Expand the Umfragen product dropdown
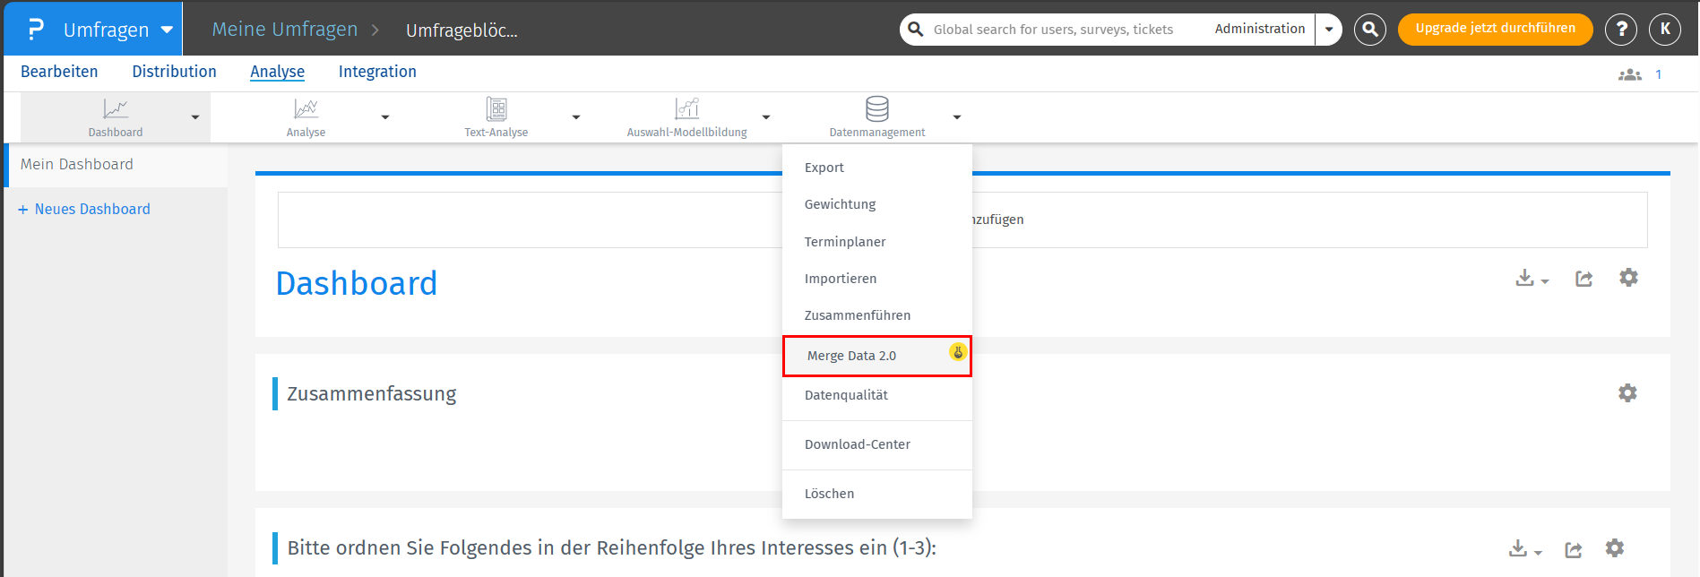1700x577 pixels. point(167,30)
